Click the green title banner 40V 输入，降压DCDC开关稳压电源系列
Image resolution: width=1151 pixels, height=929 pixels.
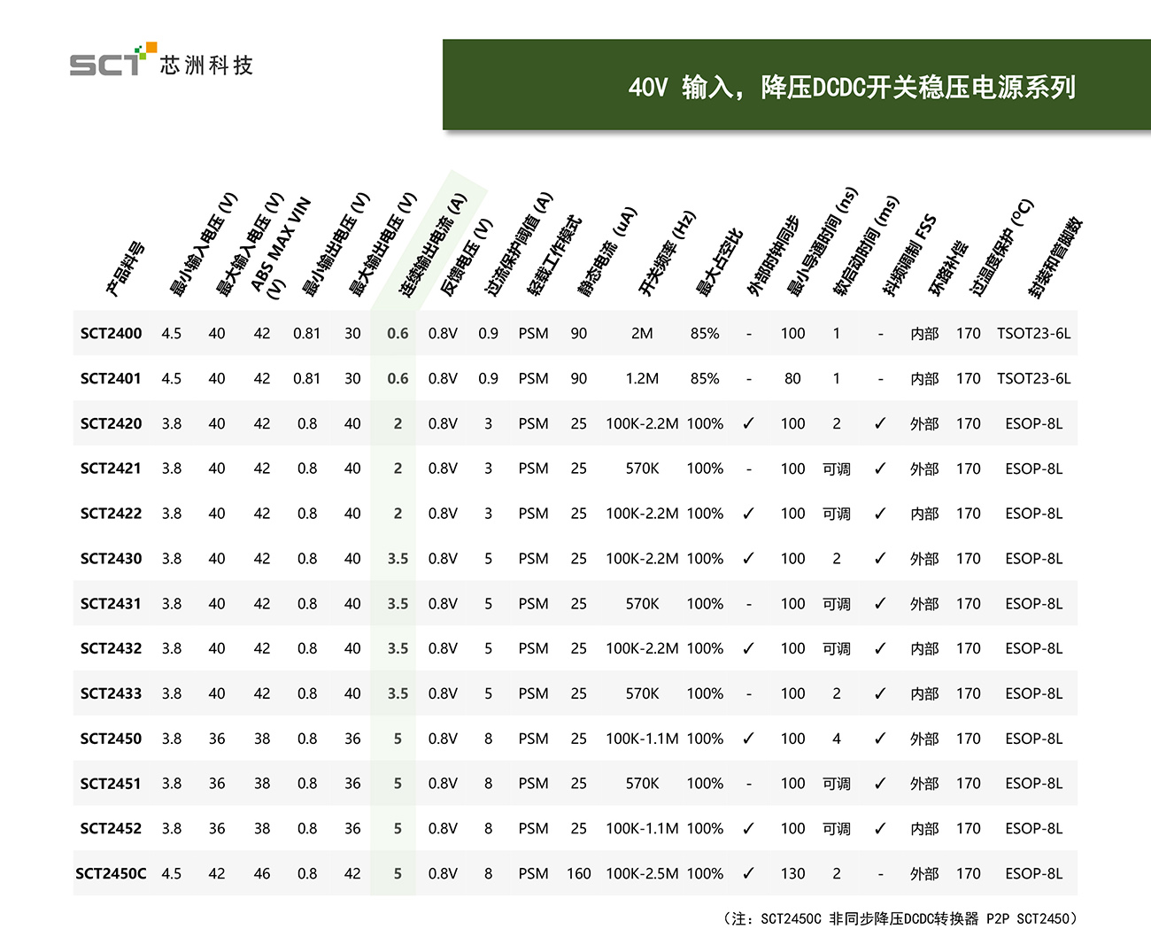[797, 85]
